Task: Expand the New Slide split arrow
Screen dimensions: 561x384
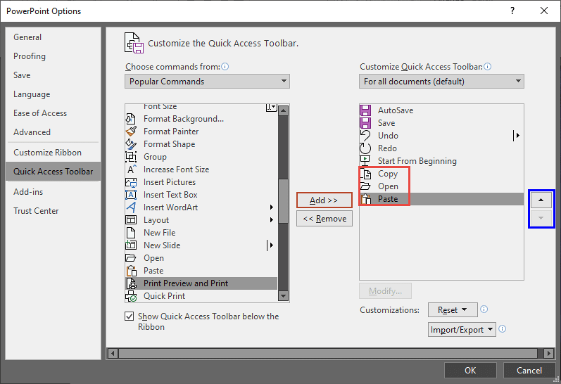Action: pyautogui.click(x=271, y=245)
